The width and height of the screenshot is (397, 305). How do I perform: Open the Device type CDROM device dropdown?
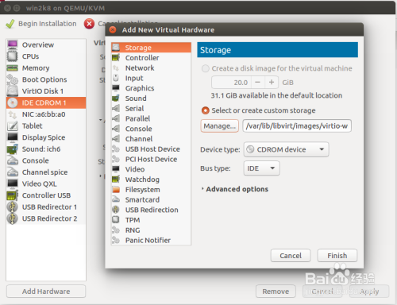coord(286,149)
